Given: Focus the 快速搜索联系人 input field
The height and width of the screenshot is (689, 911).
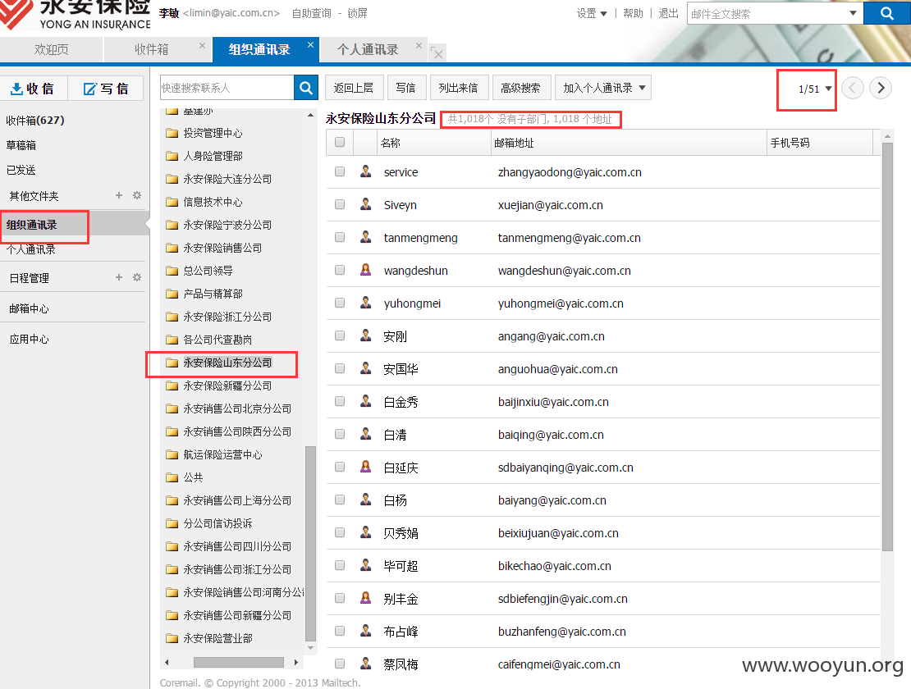Looking at the screenshot, I should (227, 88).
